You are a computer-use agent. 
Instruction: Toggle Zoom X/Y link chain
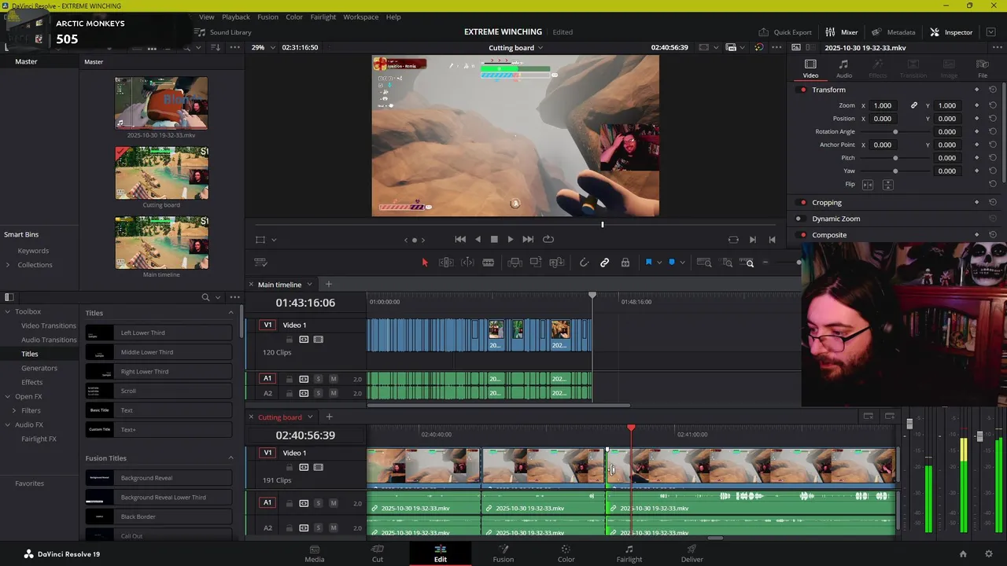[x=914, y=105]
